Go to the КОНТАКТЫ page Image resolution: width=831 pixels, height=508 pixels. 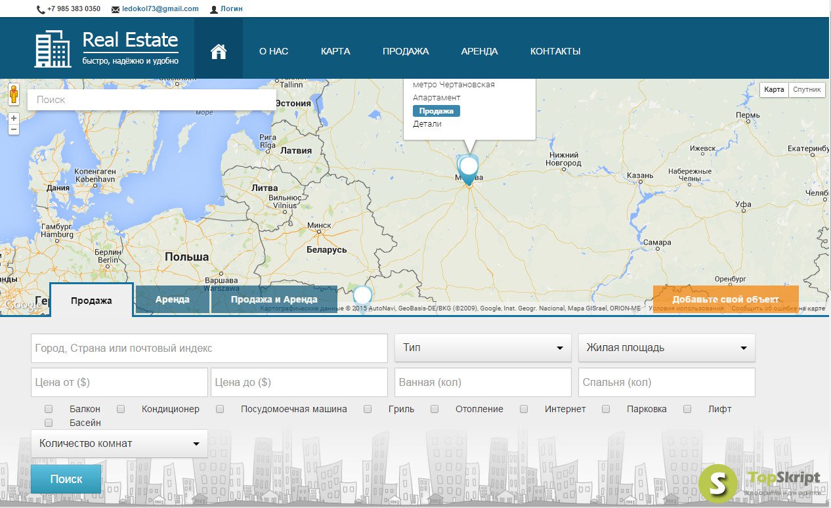(x=555, y=51)
